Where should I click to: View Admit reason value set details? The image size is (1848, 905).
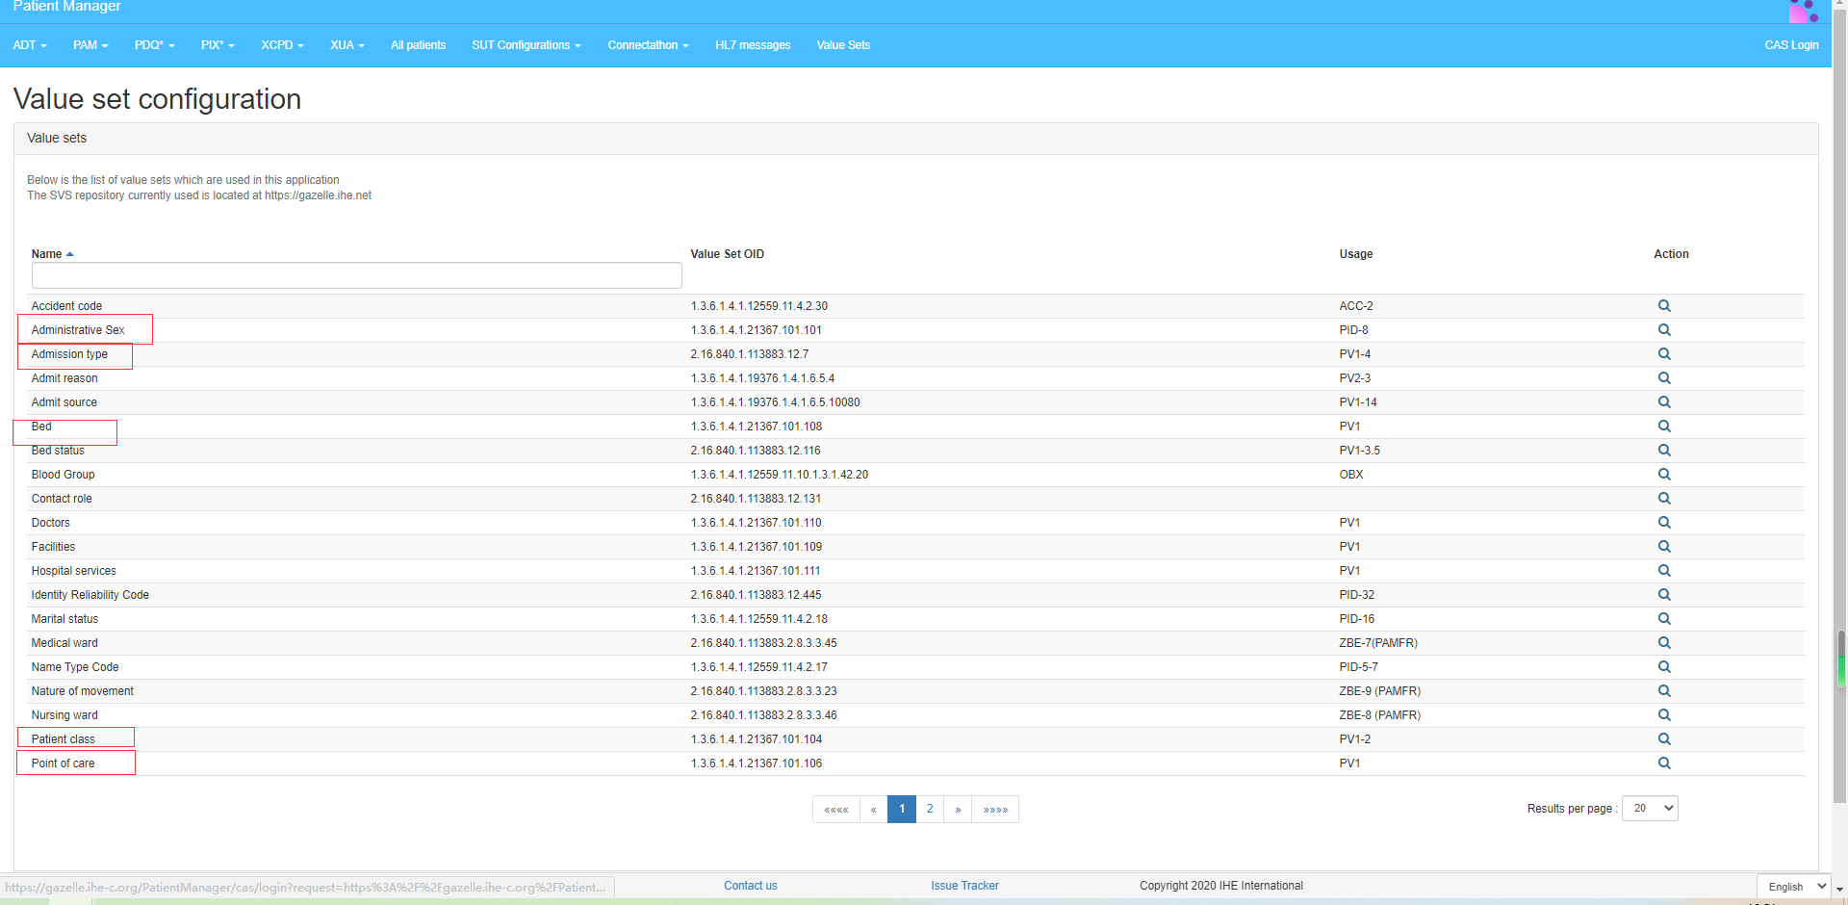pyautogui.click(x=1663, y=378)
